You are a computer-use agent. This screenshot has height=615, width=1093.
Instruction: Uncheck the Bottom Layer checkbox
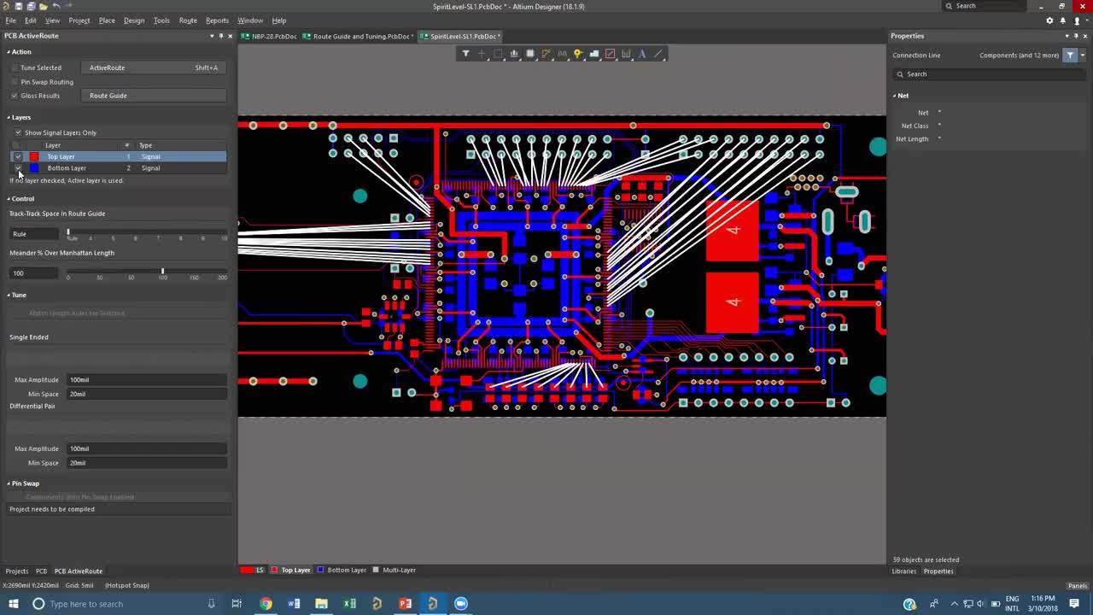pos(18,168)
